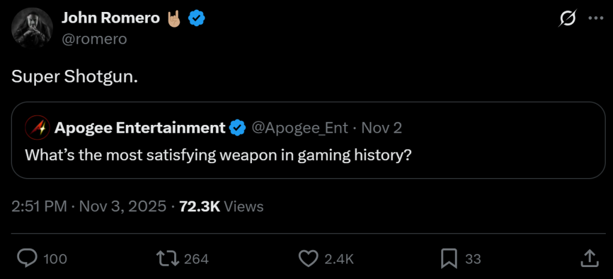Click Apogee Entertainment's verified badge
The image size is (613, 279).
[x=238, y=127]
